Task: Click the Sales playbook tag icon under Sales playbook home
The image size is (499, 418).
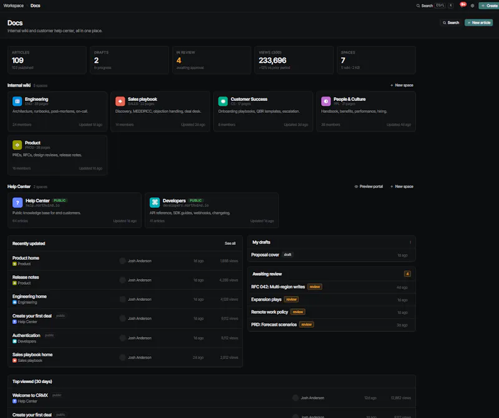Action: pos(14,361)
